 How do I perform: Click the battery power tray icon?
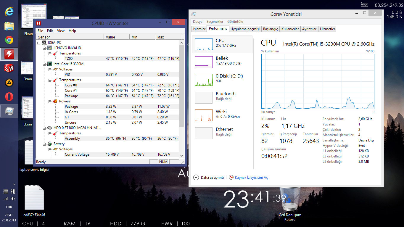coord(13,191)
